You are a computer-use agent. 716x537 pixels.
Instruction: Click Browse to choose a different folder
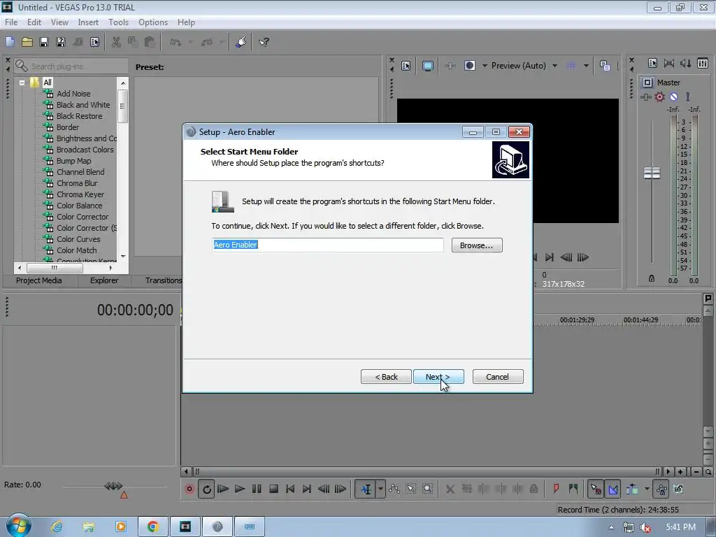477,245
